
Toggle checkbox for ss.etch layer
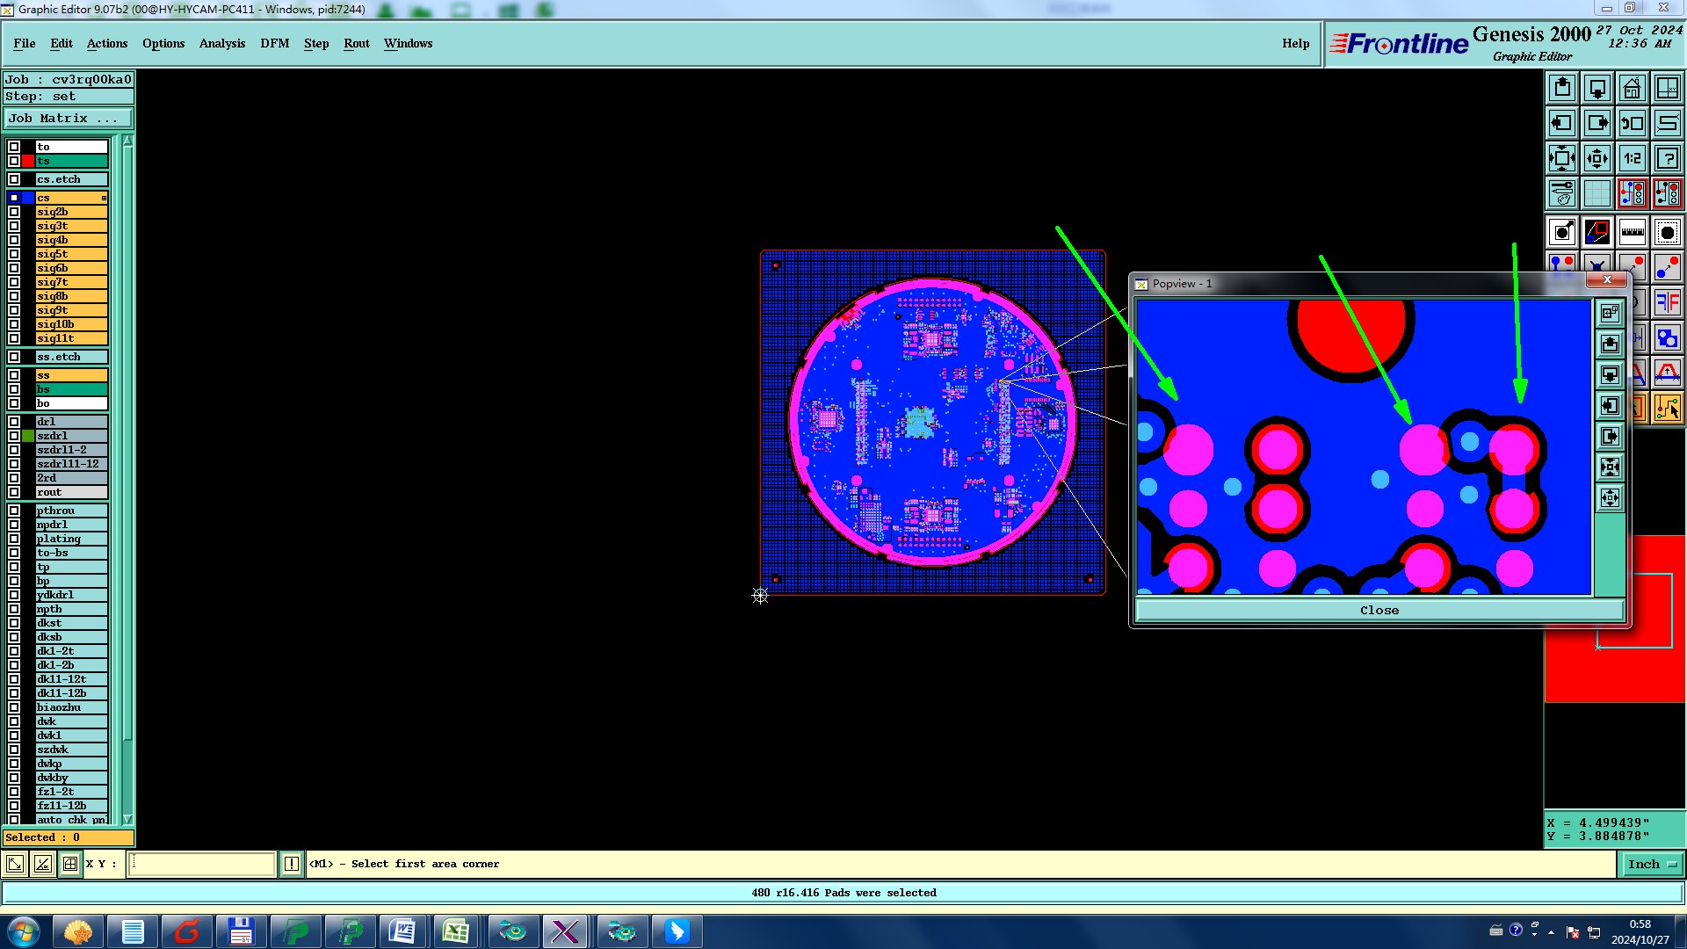pos(14,357)
